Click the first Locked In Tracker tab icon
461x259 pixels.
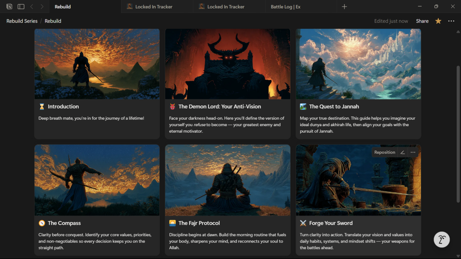pyautogui.click(x=130, y=7)
